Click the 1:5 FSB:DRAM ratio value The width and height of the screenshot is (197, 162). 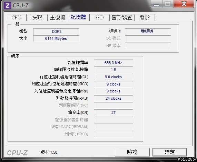113,70
